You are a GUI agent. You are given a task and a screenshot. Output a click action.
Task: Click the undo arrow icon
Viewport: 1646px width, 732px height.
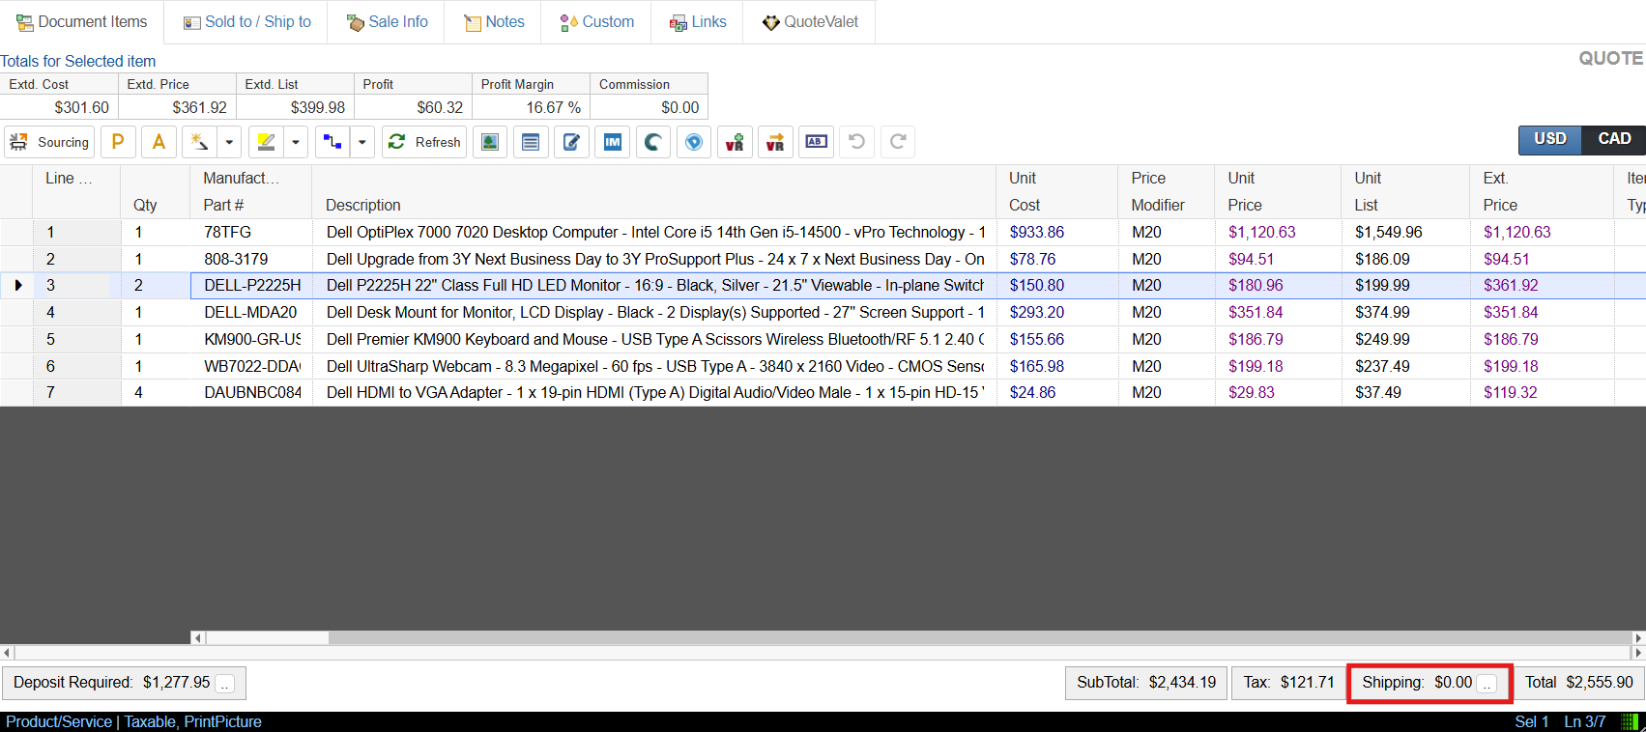[856, 142]
